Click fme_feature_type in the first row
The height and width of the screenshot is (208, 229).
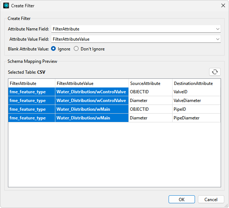[31, 92]
